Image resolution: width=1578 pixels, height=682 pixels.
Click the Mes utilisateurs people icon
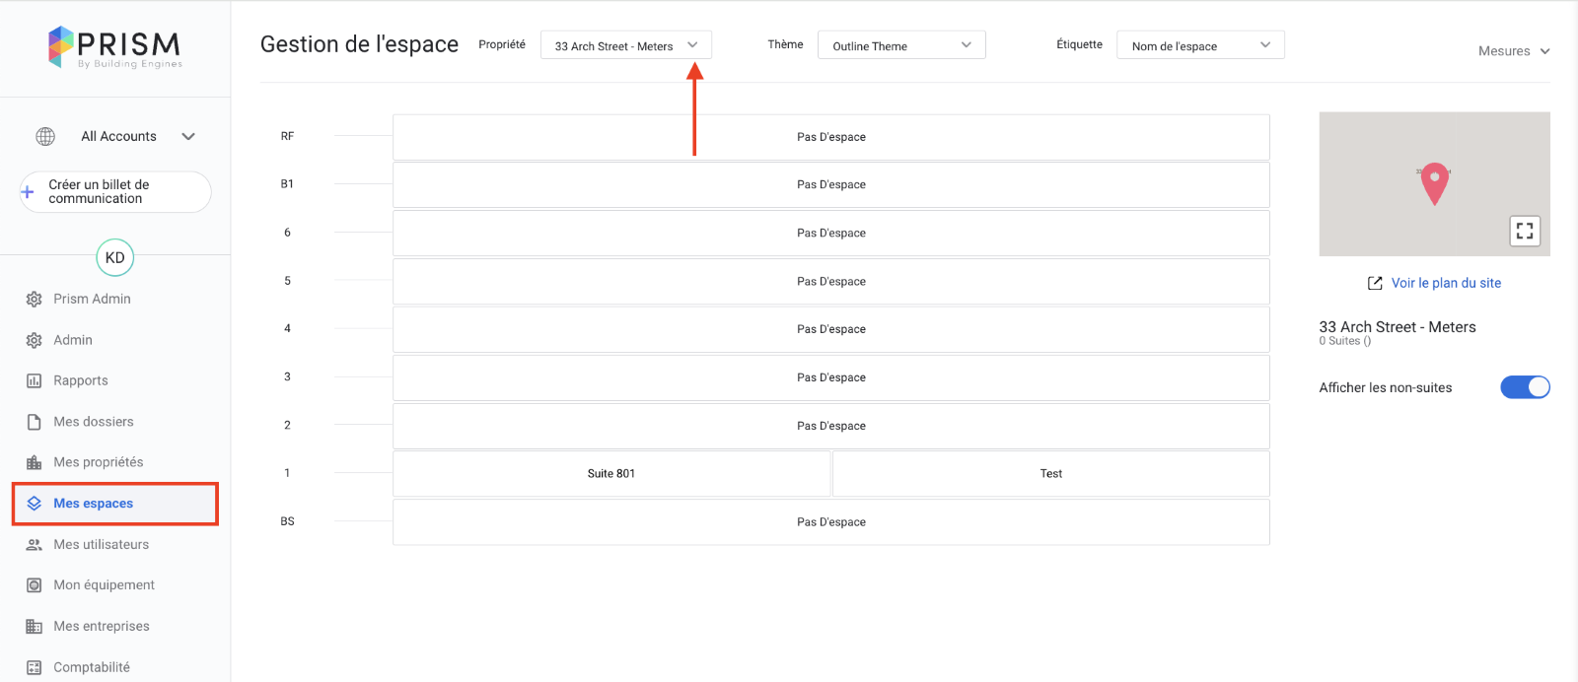pos(35,545)
